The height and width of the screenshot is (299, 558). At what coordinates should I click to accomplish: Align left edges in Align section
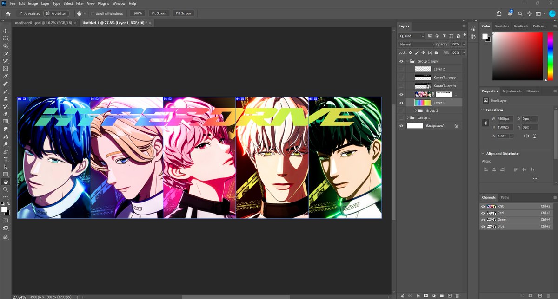tap(485, 169)
